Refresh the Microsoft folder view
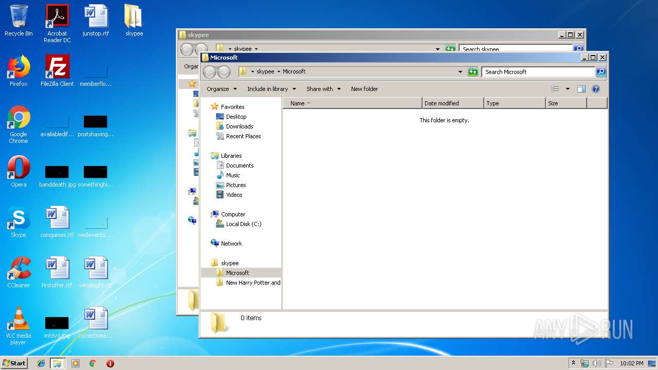This screenshot has height=370, width=658. coord(473,72)
